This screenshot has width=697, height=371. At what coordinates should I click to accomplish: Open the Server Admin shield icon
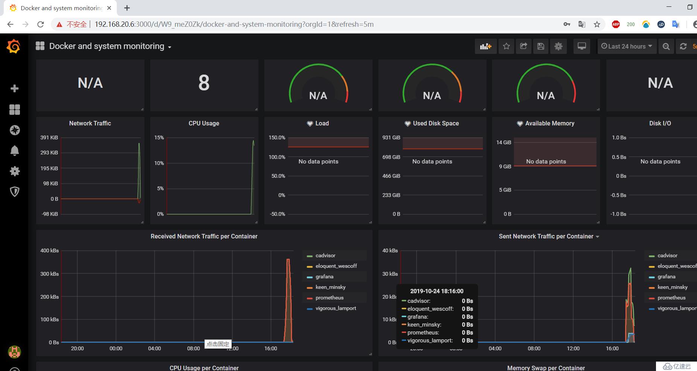pos(14,192)
